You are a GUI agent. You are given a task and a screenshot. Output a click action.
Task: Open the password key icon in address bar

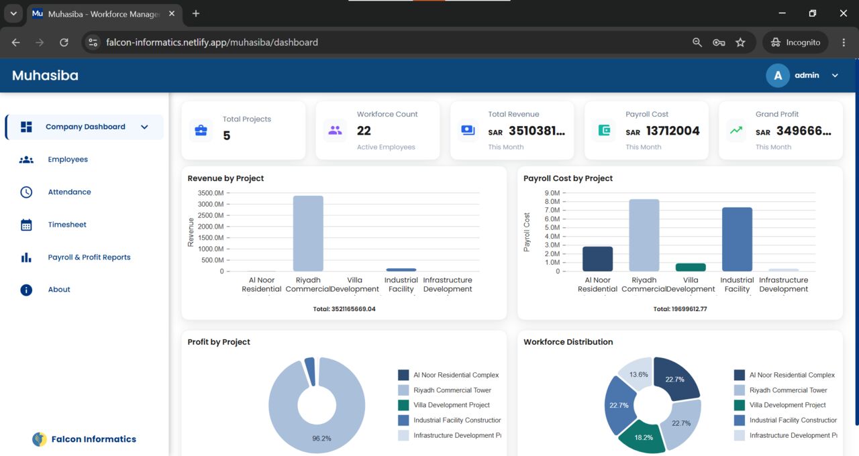719,42
